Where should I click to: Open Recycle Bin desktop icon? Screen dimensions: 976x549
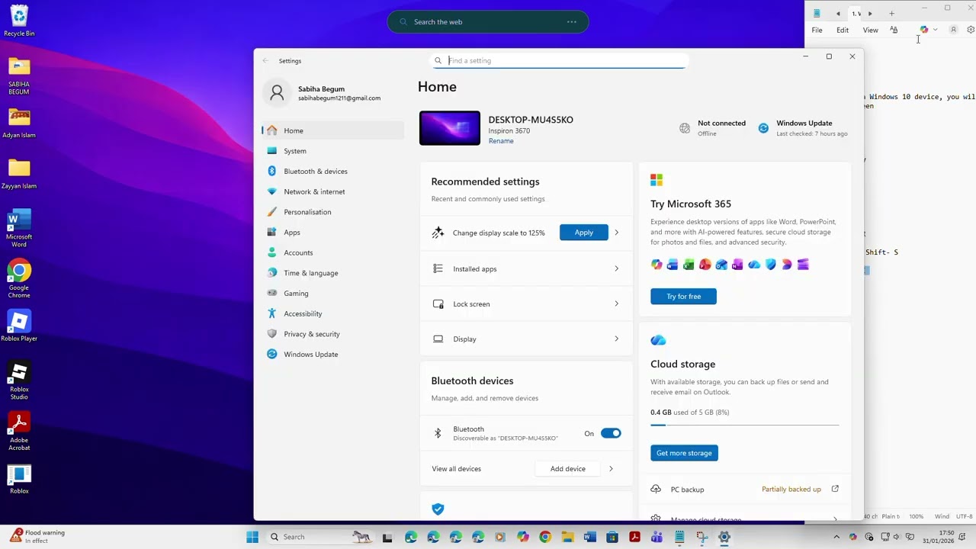point(19,21)
